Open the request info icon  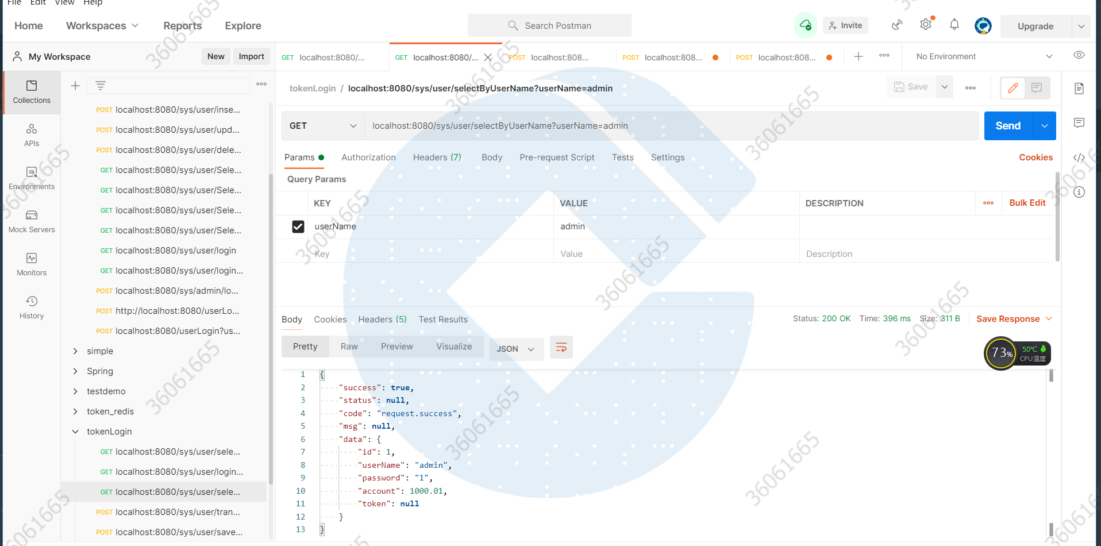1079,192
